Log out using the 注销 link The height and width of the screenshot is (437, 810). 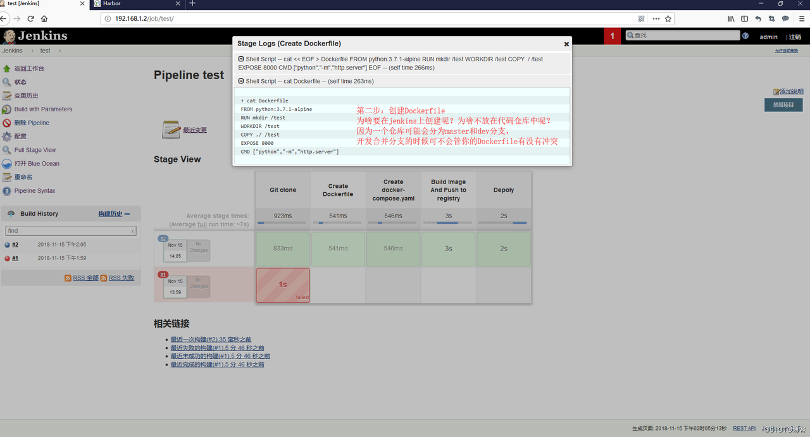(x=795, y=37)
